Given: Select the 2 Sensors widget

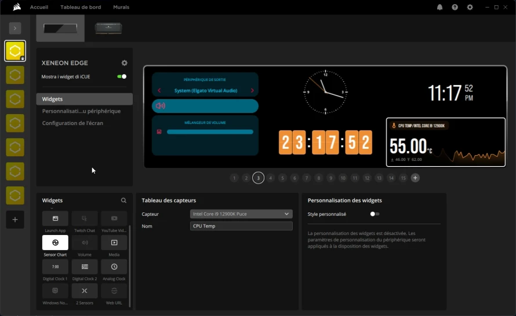Looking at the screenshot, I should [x=85, y=291].
